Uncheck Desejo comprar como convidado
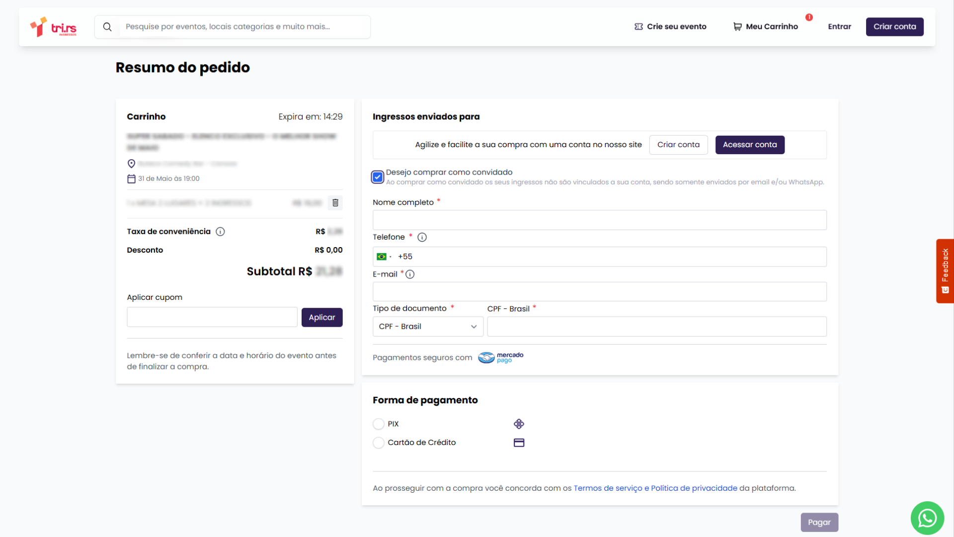Image resolution: width=954 pixels, height=537 pixels. (x=378, y=177)
